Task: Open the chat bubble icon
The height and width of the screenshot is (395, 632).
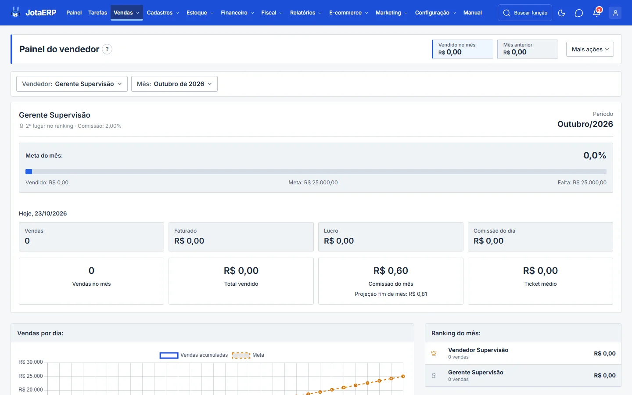Action: (x=579, y=13)
